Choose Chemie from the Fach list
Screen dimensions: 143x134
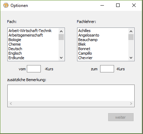point(15,44)
